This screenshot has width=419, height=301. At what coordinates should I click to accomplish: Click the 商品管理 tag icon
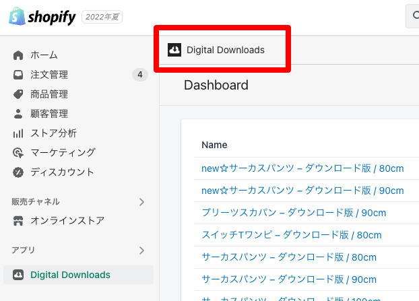18,94
